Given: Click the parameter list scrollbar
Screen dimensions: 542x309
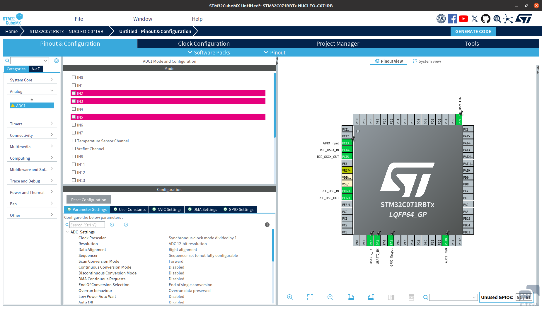Looking at the screenshot, I should [273, 245].
